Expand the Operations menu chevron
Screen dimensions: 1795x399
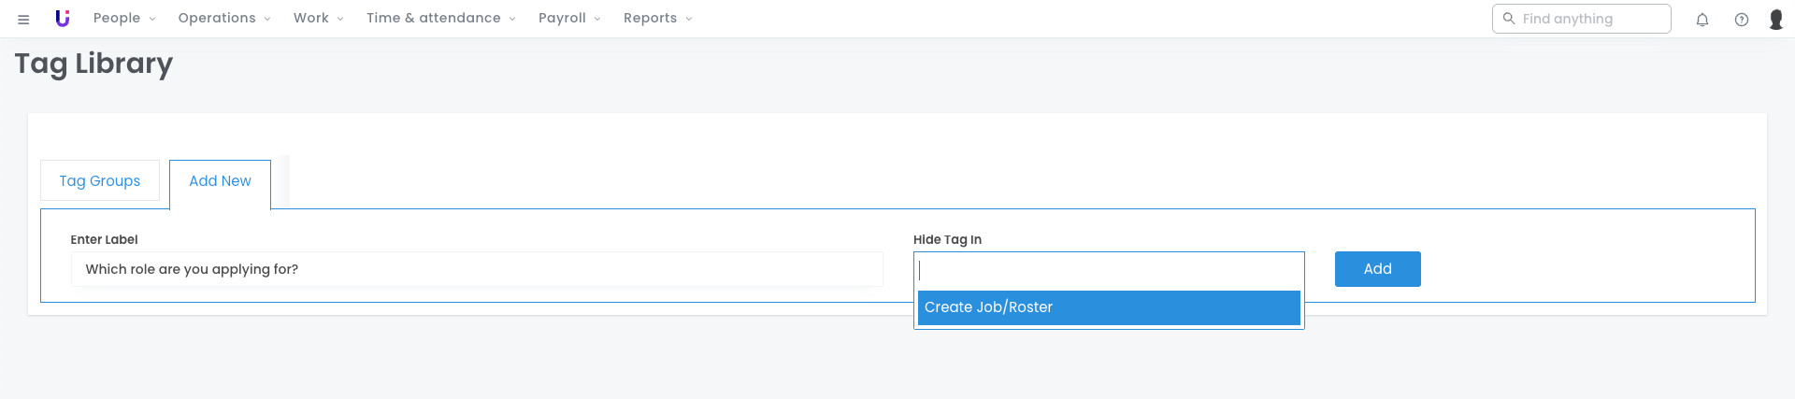pos(267,19)
